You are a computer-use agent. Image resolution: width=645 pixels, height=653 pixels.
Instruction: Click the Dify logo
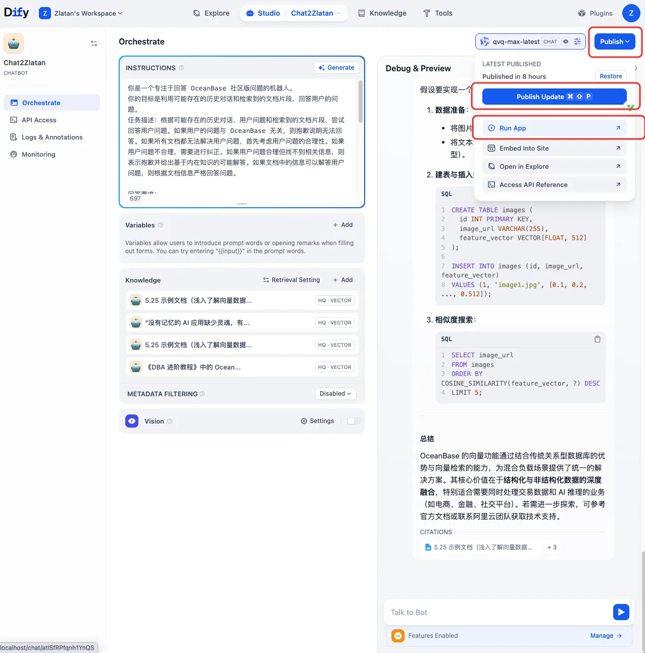tap(16, 13)
